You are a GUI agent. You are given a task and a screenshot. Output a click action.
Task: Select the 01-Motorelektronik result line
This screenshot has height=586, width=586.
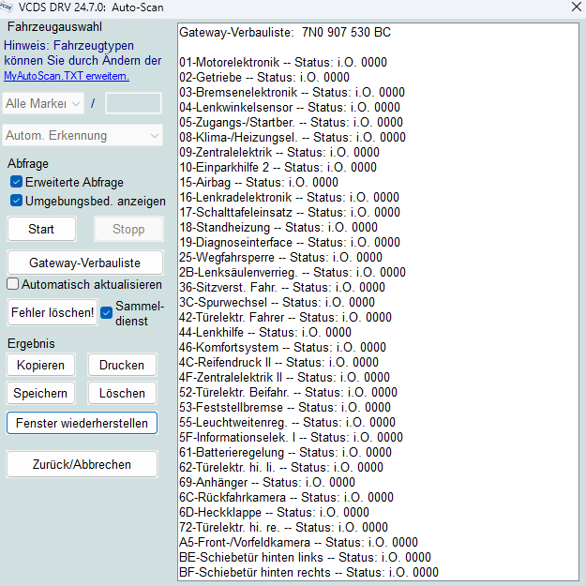click(282, 62)
